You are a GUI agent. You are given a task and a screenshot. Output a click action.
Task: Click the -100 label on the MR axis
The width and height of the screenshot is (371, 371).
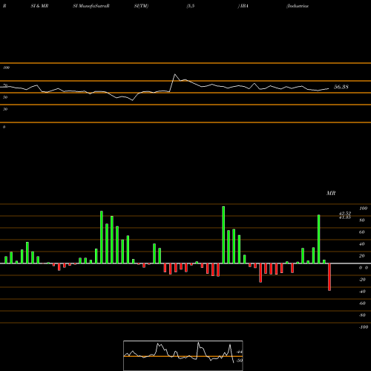[x=364, y=327]
